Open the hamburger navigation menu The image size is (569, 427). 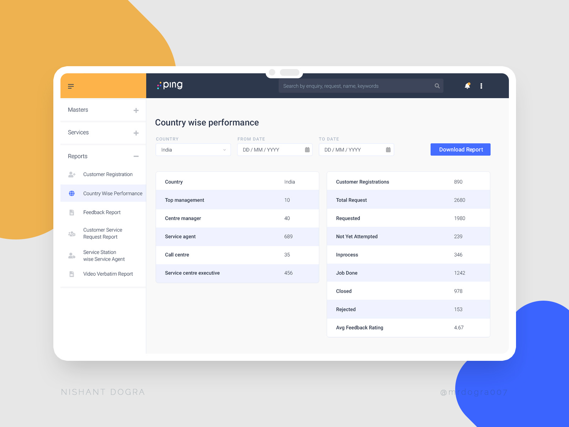(x=71, y=86)
